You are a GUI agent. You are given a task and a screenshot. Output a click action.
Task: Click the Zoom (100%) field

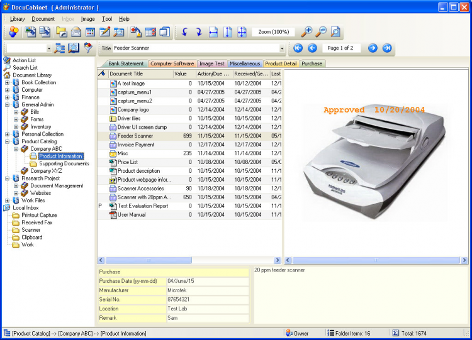coord(273,32)
